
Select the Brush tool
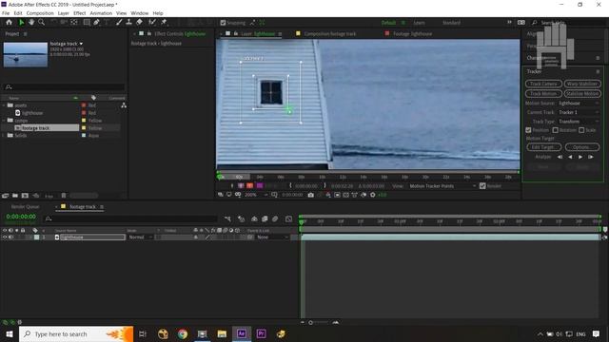(x=119, y=23)
